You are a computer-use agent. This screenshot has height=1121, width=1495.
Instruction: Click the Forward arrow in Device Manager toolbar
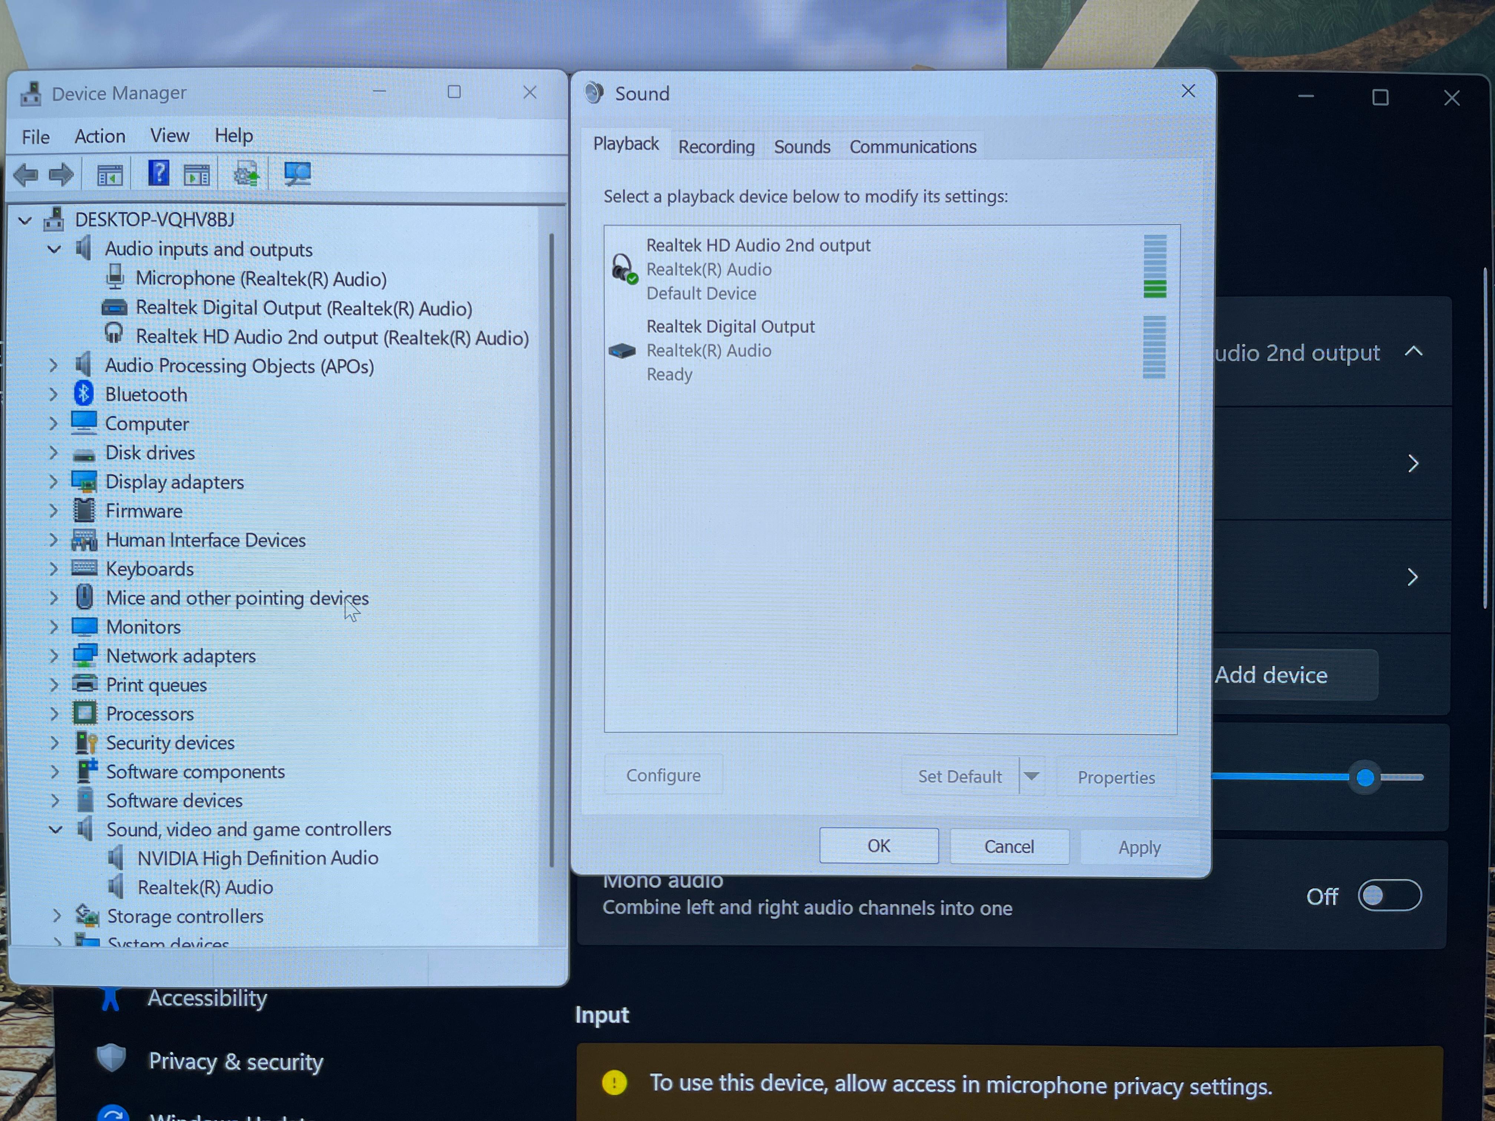click(62, 176)
